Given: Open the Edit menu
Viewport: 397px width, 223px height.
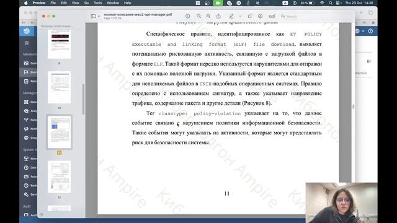Looking at the screenshot, I should coord(64,3).
